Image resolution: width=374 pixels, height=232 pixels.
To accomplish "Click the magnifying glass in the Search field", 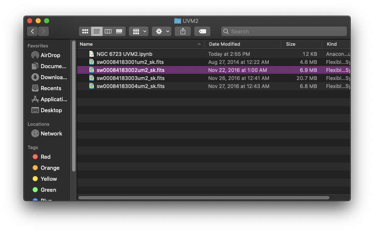I will tap(226, 31).
